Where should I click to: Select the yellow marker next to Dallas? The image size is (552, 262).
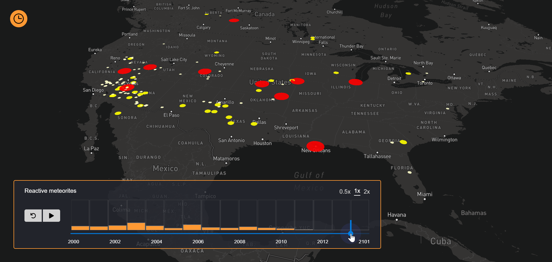[x=254, y=124]
